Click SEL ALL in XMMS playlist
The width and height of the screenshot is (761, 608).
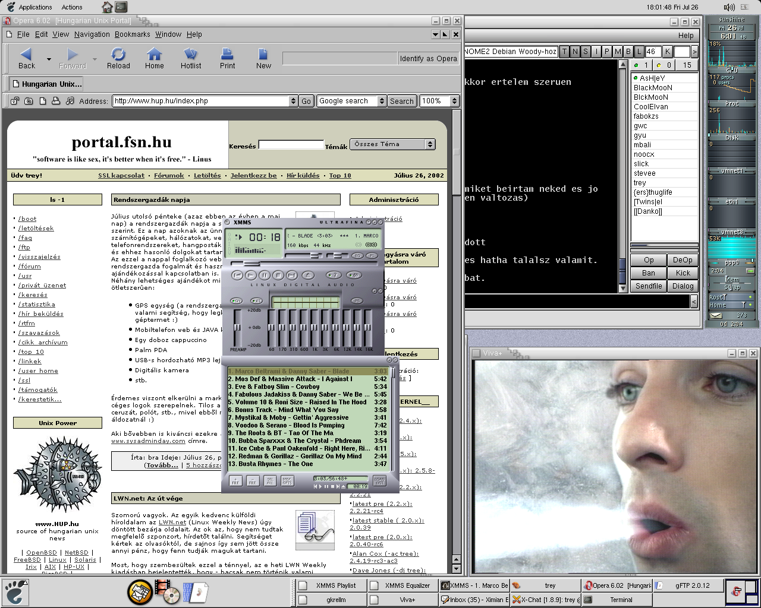coord(270,480)
